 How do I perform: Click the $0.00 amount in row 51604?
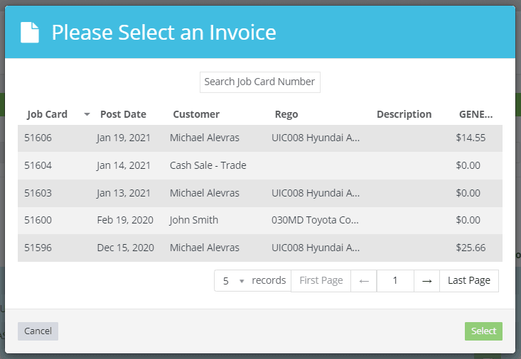point(468,165)
